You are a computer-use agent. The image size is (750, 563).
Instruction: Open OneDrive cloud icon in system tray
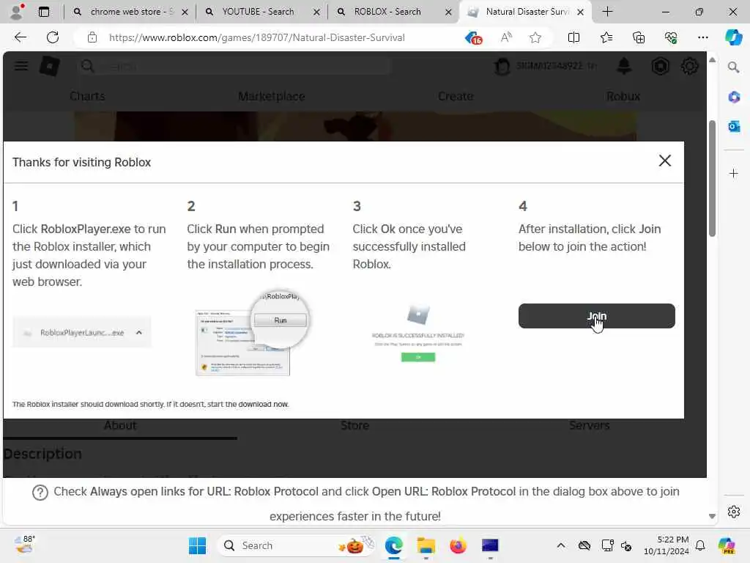click(x=584, y=545)
